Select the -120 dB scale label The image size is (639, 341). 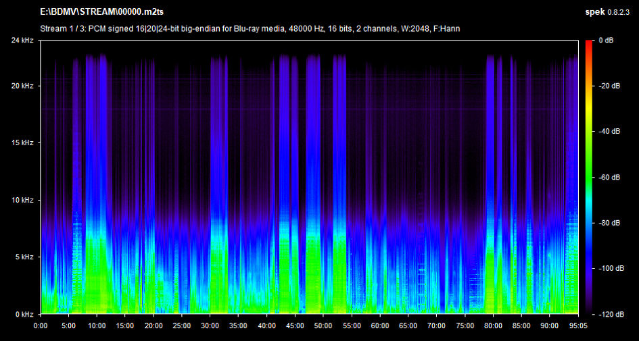611,315
